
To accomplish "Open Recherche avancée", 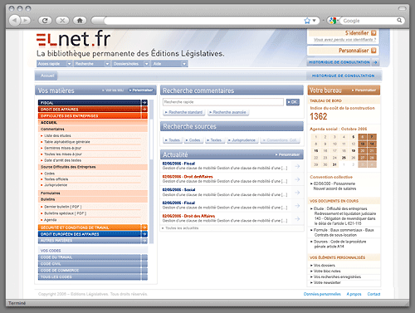I will pos(227,112).
